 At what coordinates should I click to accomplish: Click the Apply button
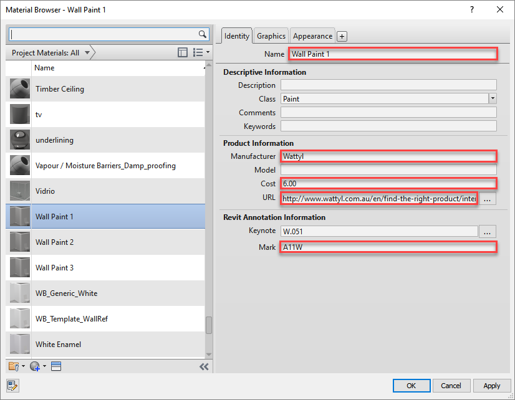(491, 386)
